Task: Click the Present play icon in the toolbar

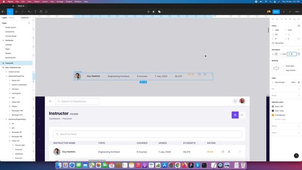Action: (x=284, y=12)
